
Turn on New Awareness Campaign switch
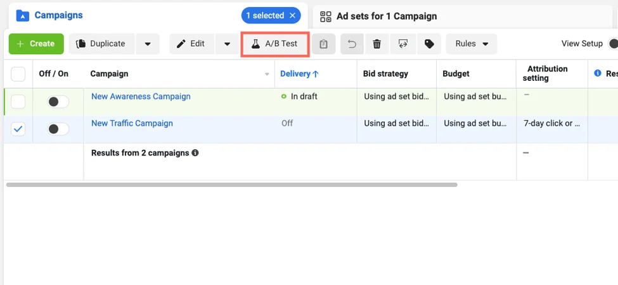click(58, 102)
